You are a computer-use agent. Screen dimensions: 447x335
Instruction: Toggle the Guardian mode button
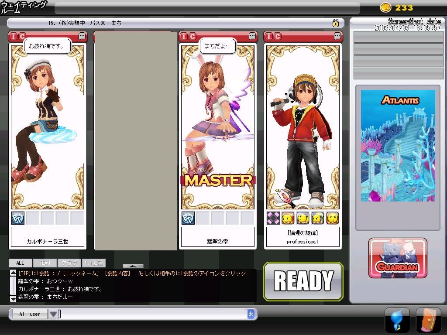(x=398, y=258)
